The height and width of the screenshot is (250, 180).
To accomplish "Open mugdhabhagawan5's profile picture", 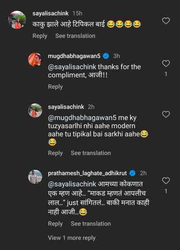I will tap(35, 59).
